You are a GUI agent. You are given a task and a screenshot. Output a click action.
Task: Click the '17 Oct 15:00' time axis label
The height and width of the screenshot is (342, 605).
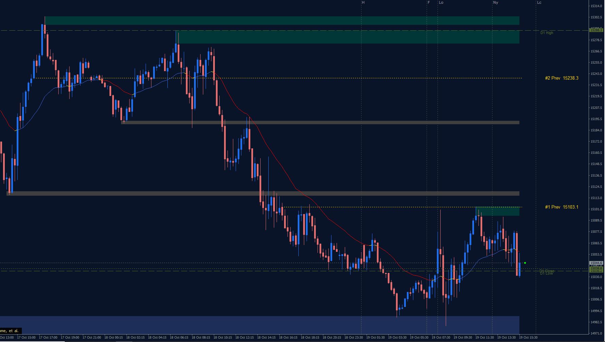(x=26, y=338)
